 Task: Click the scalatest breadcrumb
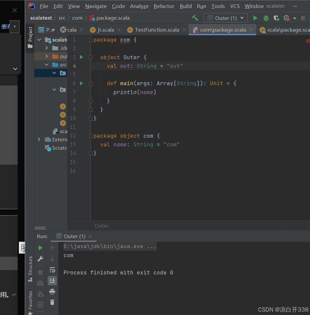click(41, 18)
